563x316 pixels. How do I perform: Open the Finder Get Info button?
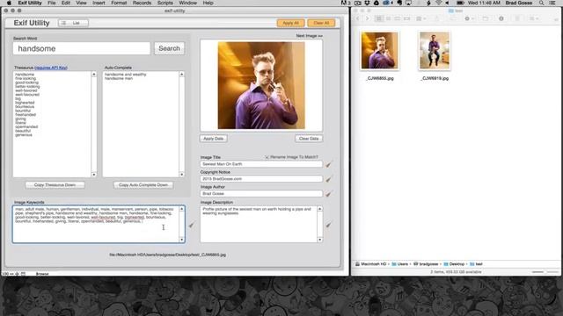point(501,18)
